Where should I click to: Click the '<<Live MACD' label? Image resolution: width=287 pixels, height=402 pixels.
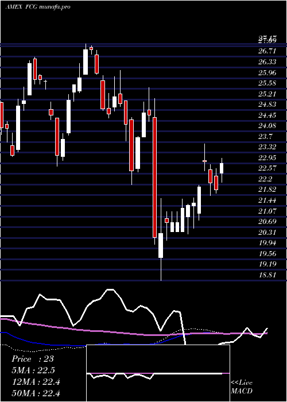click(x=242, y=387)
